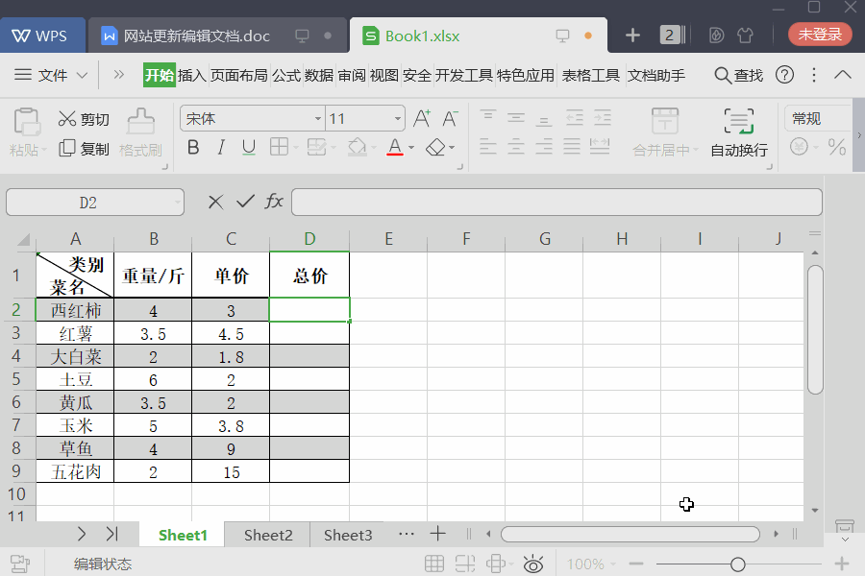Apply percent style icon

(837, 147)
